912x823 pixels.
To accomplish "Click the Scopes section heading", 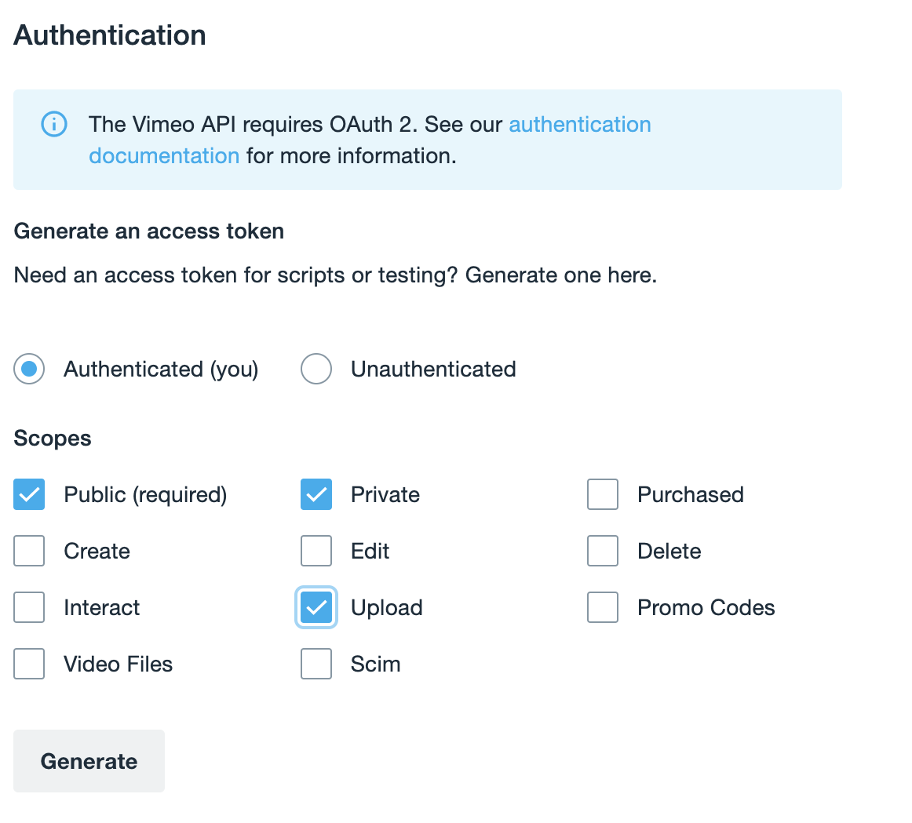I will (x=53, y=439).
